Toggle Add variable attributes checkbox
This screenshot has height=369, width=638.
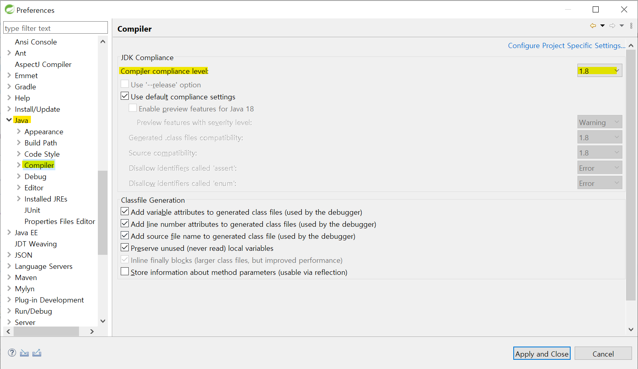pos(125,212)
